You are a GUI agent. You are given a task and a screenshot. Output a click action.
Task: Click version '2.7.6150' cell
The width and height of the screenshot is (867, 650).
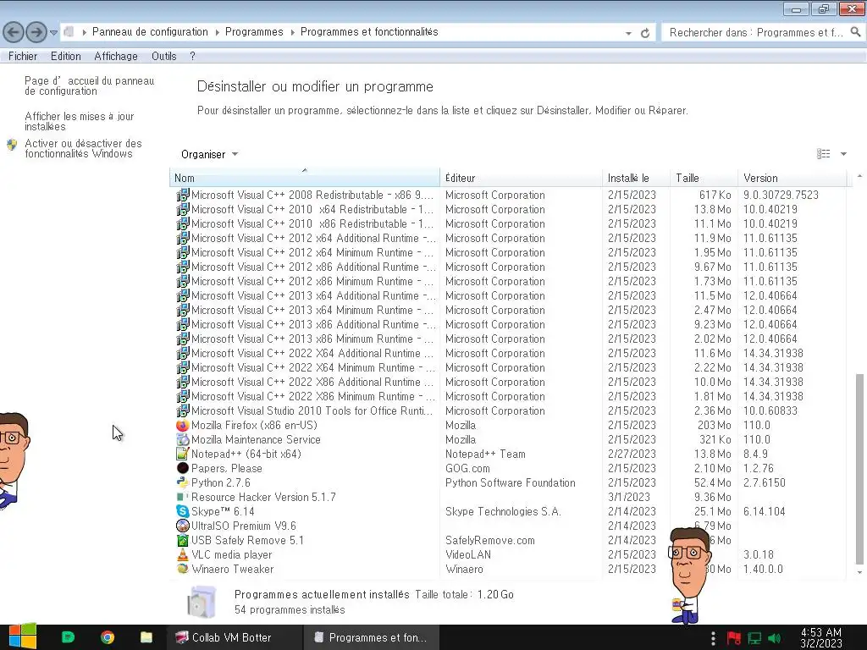click(765, 482)
